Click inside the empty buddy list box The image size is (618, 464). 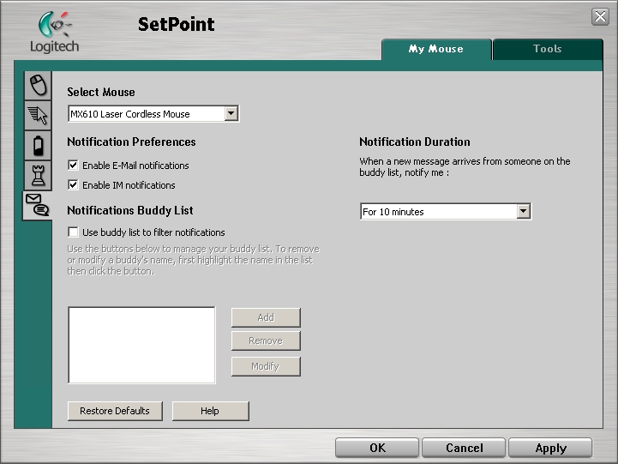point(141,345)
